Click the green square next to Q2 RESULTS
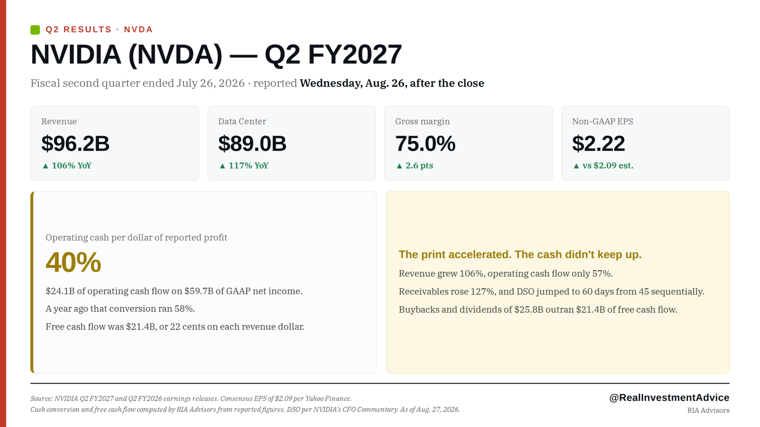Viewport: 760px width, 427px height. tap(35, 30)
